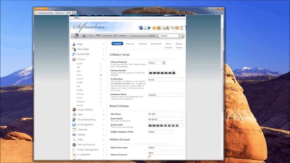290x163 pixels.
Task: Click the E-Commerce shopping cart icon
Action: pyautogui.click(x=74, y=155)
